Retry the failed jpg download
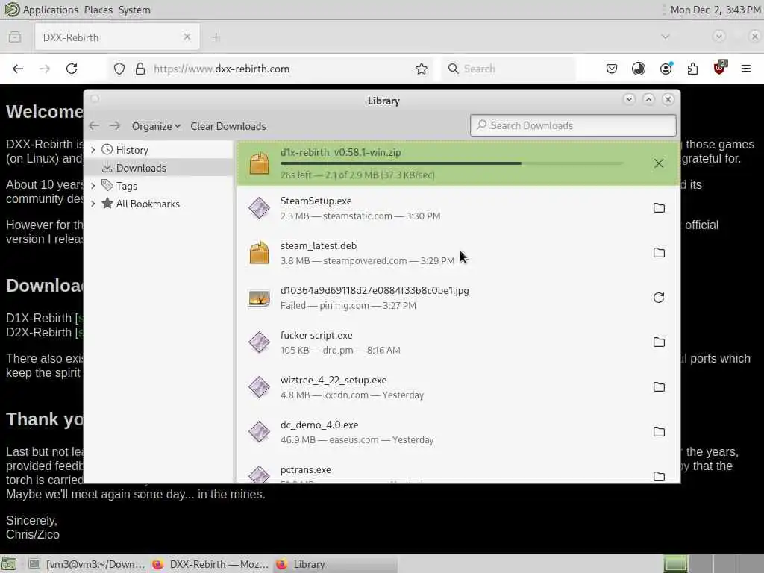764x573 pixels. [x=659, y=298]
